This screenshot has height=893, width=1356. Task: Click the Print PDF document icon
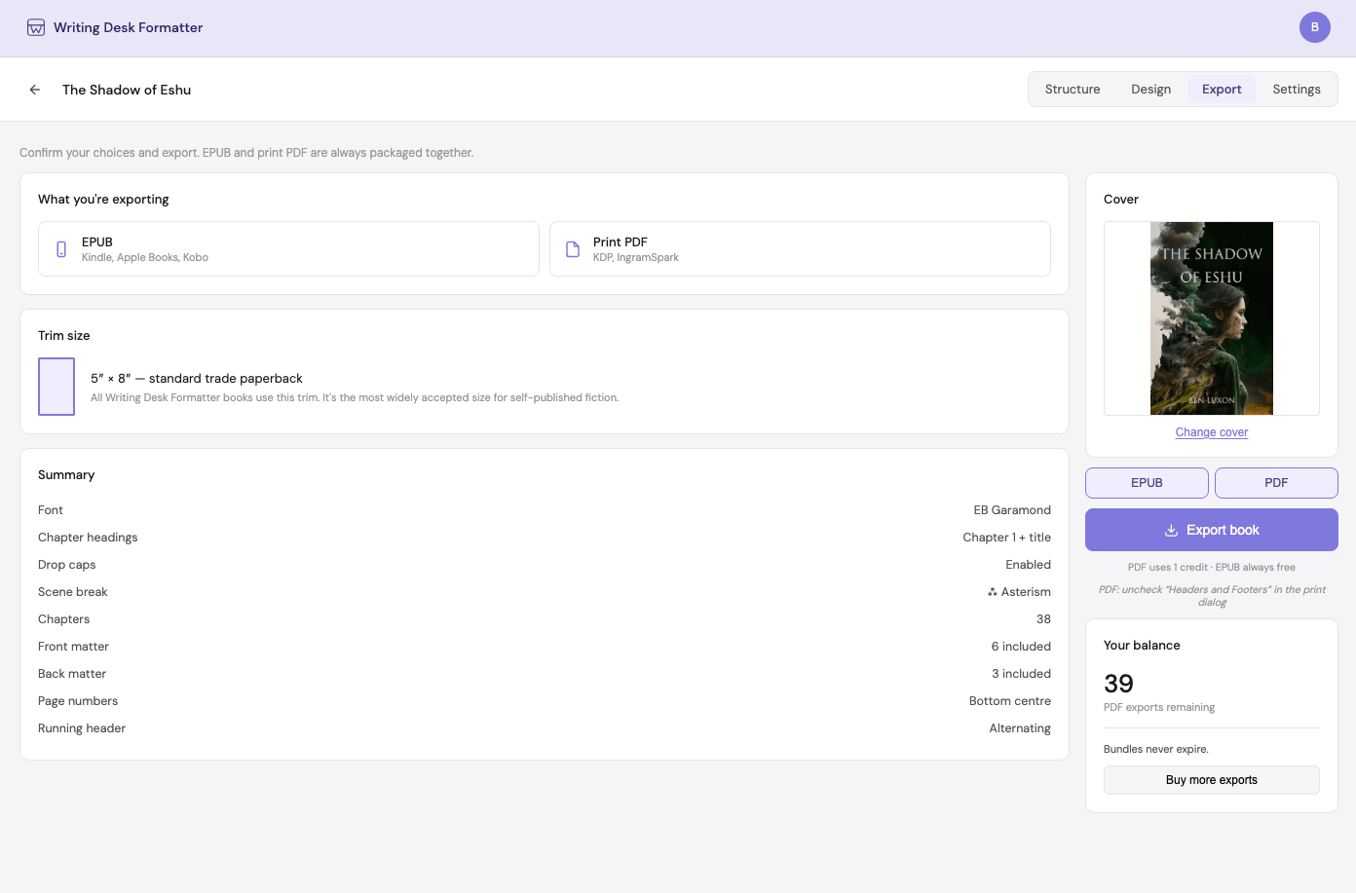[x=573, y=249]
